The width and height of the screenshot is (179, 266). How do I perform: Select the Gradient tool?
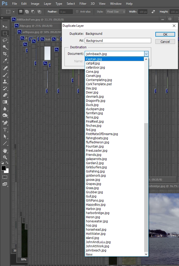5,102
